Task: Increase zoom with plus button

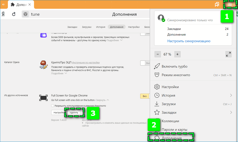Action: click(177, 54)
